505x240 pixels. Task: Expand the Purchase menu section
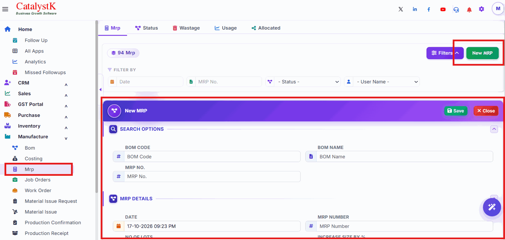(66, 117)
